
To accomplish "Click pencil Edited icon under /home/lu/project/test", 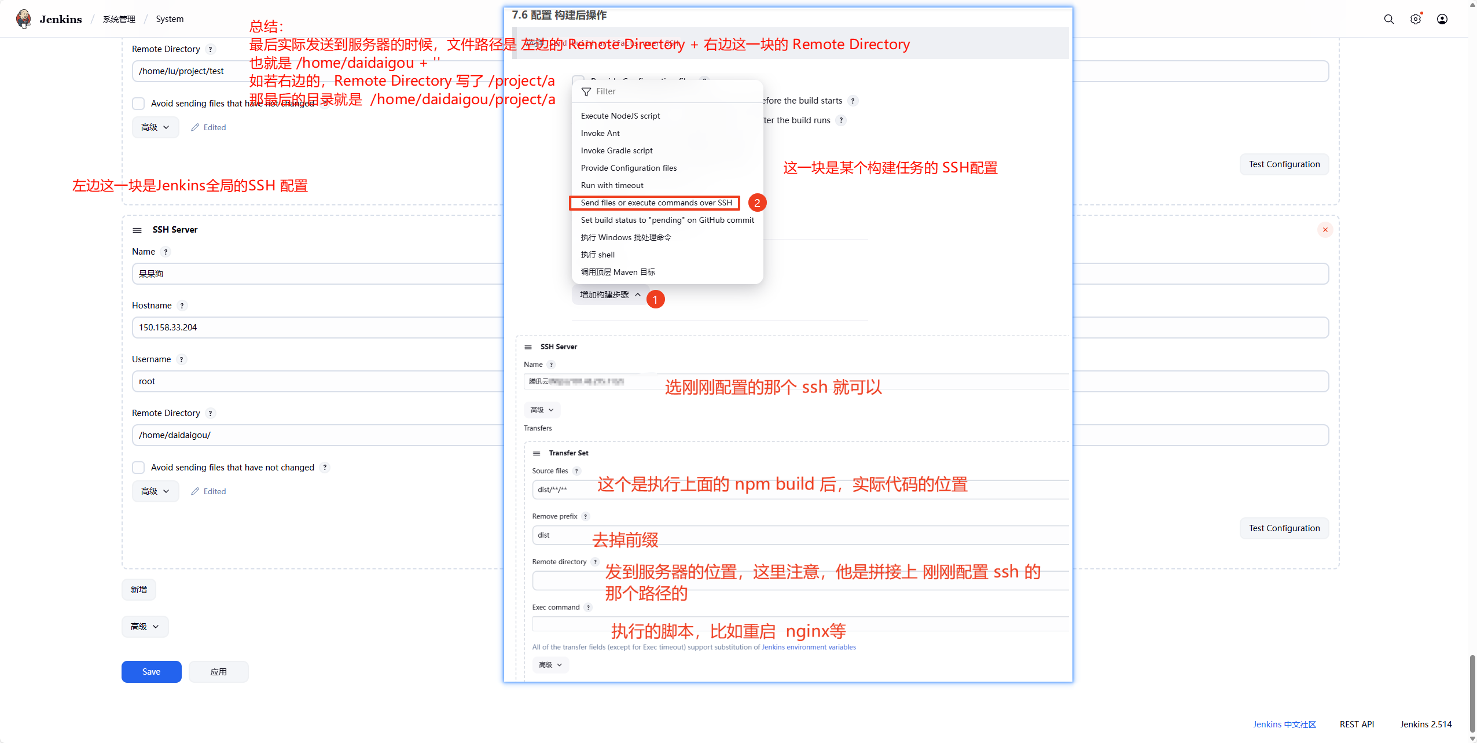I will pyautogui.click(x=195, y=127).
